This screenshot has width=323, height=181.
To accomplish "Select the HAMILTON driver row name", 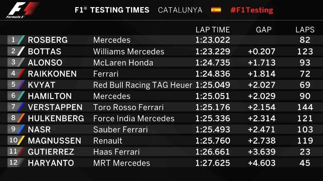I will tap(50, 96).
